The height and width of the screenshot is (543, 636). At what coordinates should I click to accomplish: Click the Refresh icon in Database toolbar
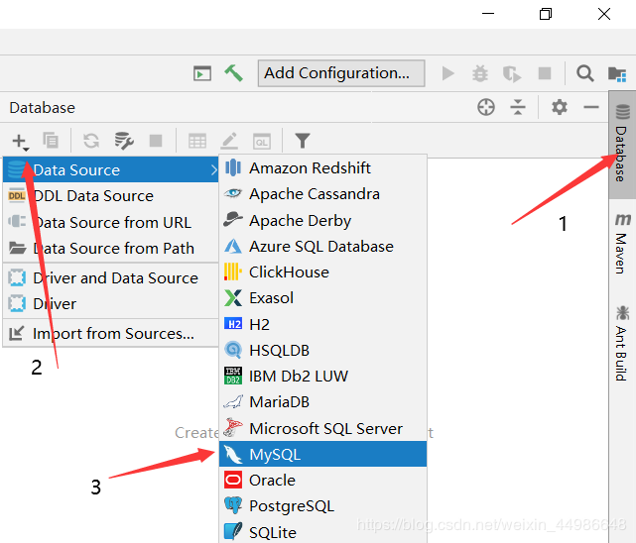[x=91, y=141]
